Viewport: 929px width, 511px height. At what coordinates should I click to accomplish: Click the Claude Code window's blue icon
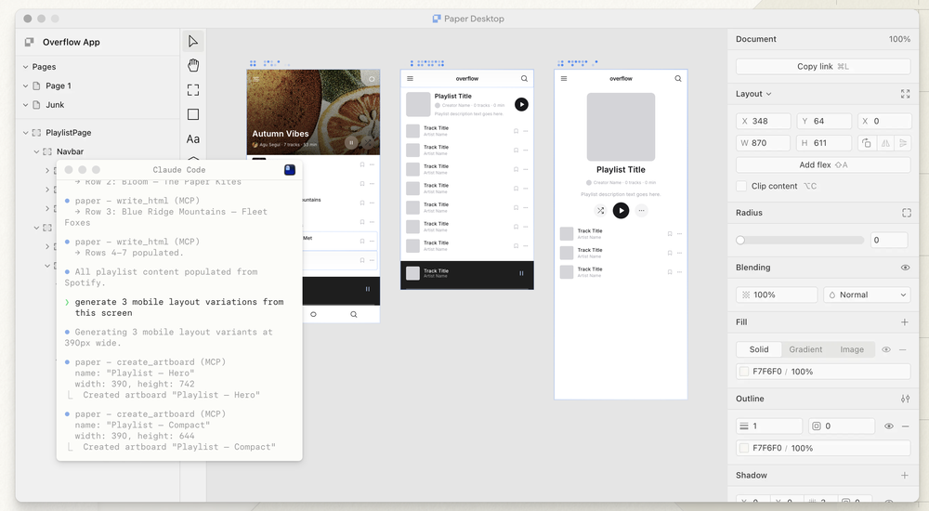pos(290,170)
